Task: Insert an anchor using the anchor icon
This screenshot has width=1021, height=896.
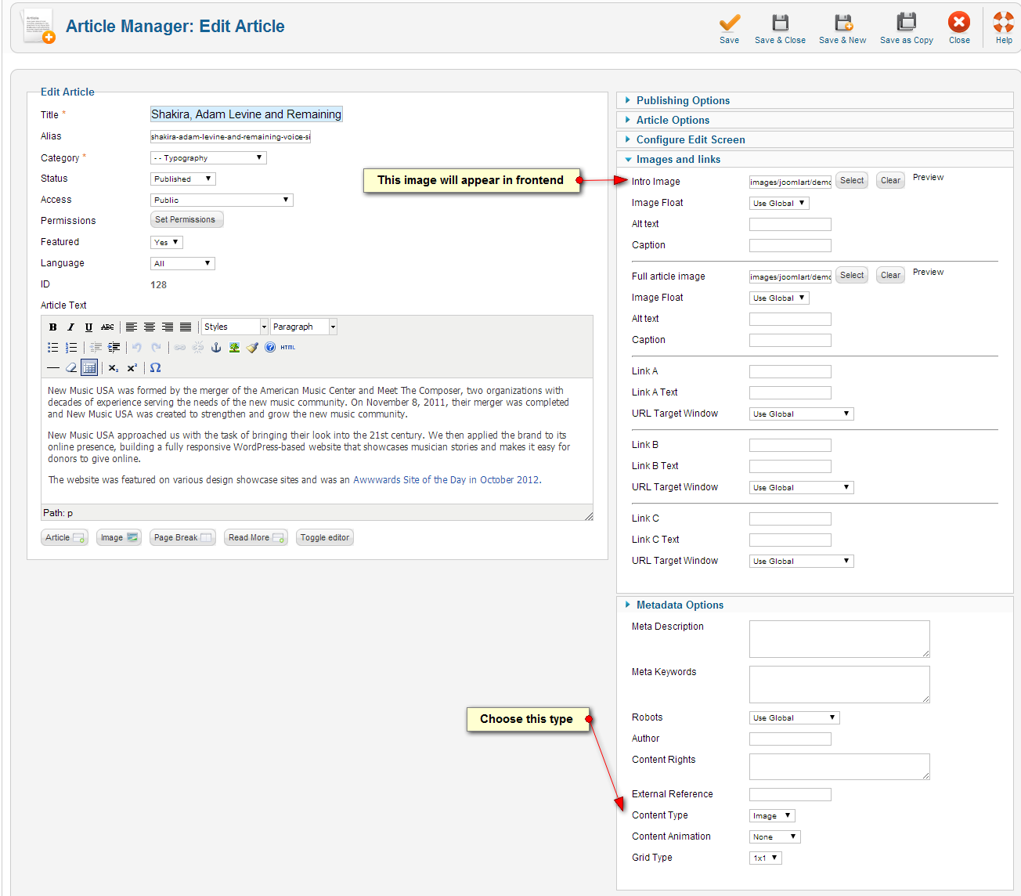Action: (216, 348)
